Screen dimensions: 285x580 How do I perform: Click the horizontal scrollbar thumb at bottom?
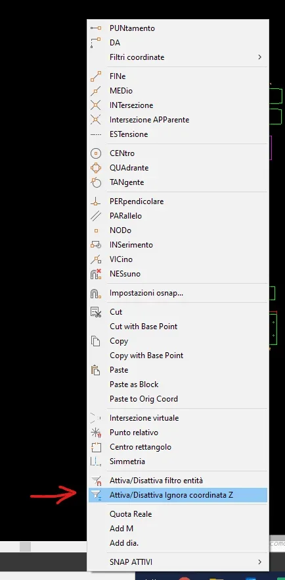tap(25, 546)
